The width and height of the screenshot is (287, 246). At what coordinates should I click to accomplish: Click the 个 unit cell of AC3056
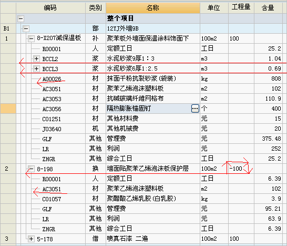pyautogui.click(x=214, y=109)
